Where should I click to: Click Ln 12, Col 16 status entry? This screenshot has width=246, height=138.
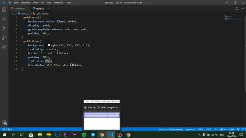coord(171,130)
